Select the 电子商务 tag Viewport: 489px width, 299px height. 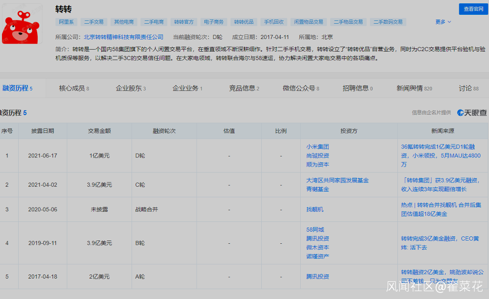[x=214, y=22]
